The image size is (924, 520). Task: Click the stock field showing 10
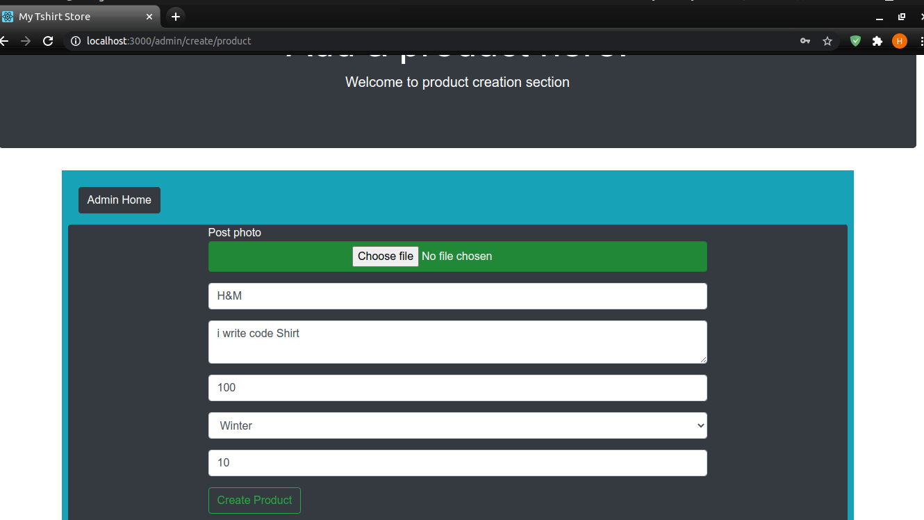[458, 463]
